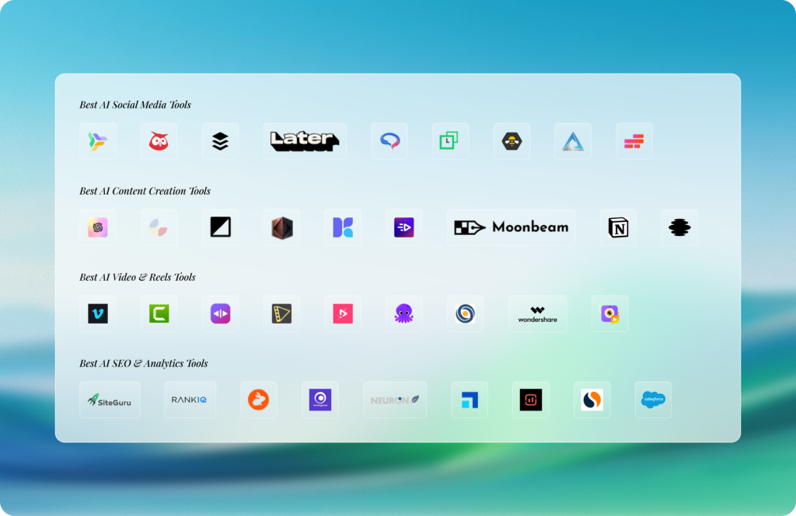Select the black hexagon bee icon

(511, 141)
